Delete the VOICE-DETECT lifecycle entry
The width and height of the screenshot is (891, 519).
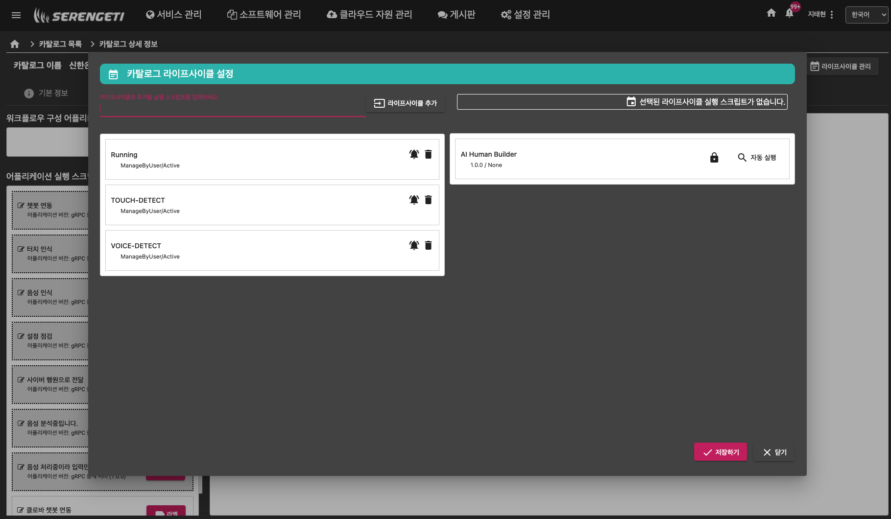[428, 245]
